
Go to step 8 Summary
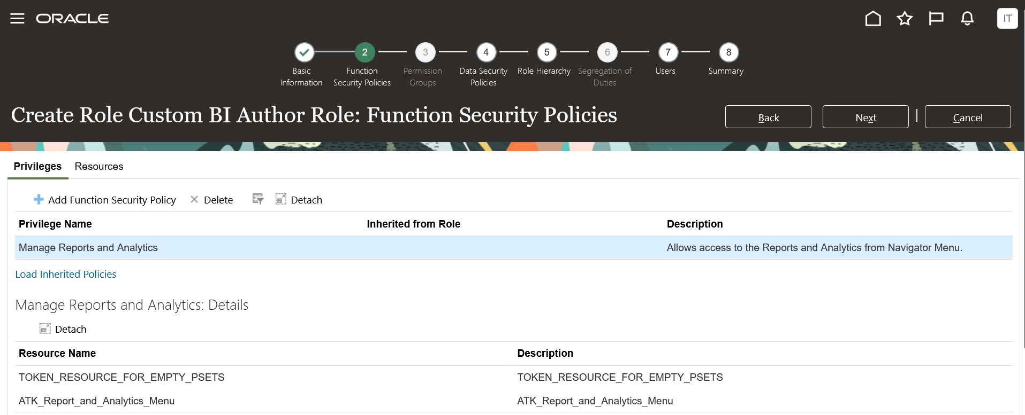728,52
